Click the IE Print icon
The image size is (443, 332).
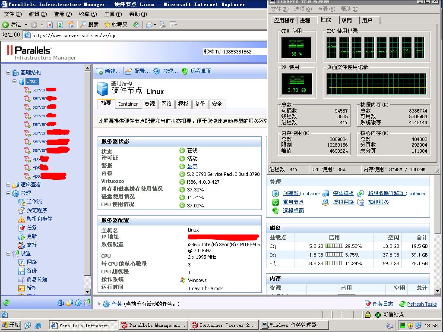[163, 25]
